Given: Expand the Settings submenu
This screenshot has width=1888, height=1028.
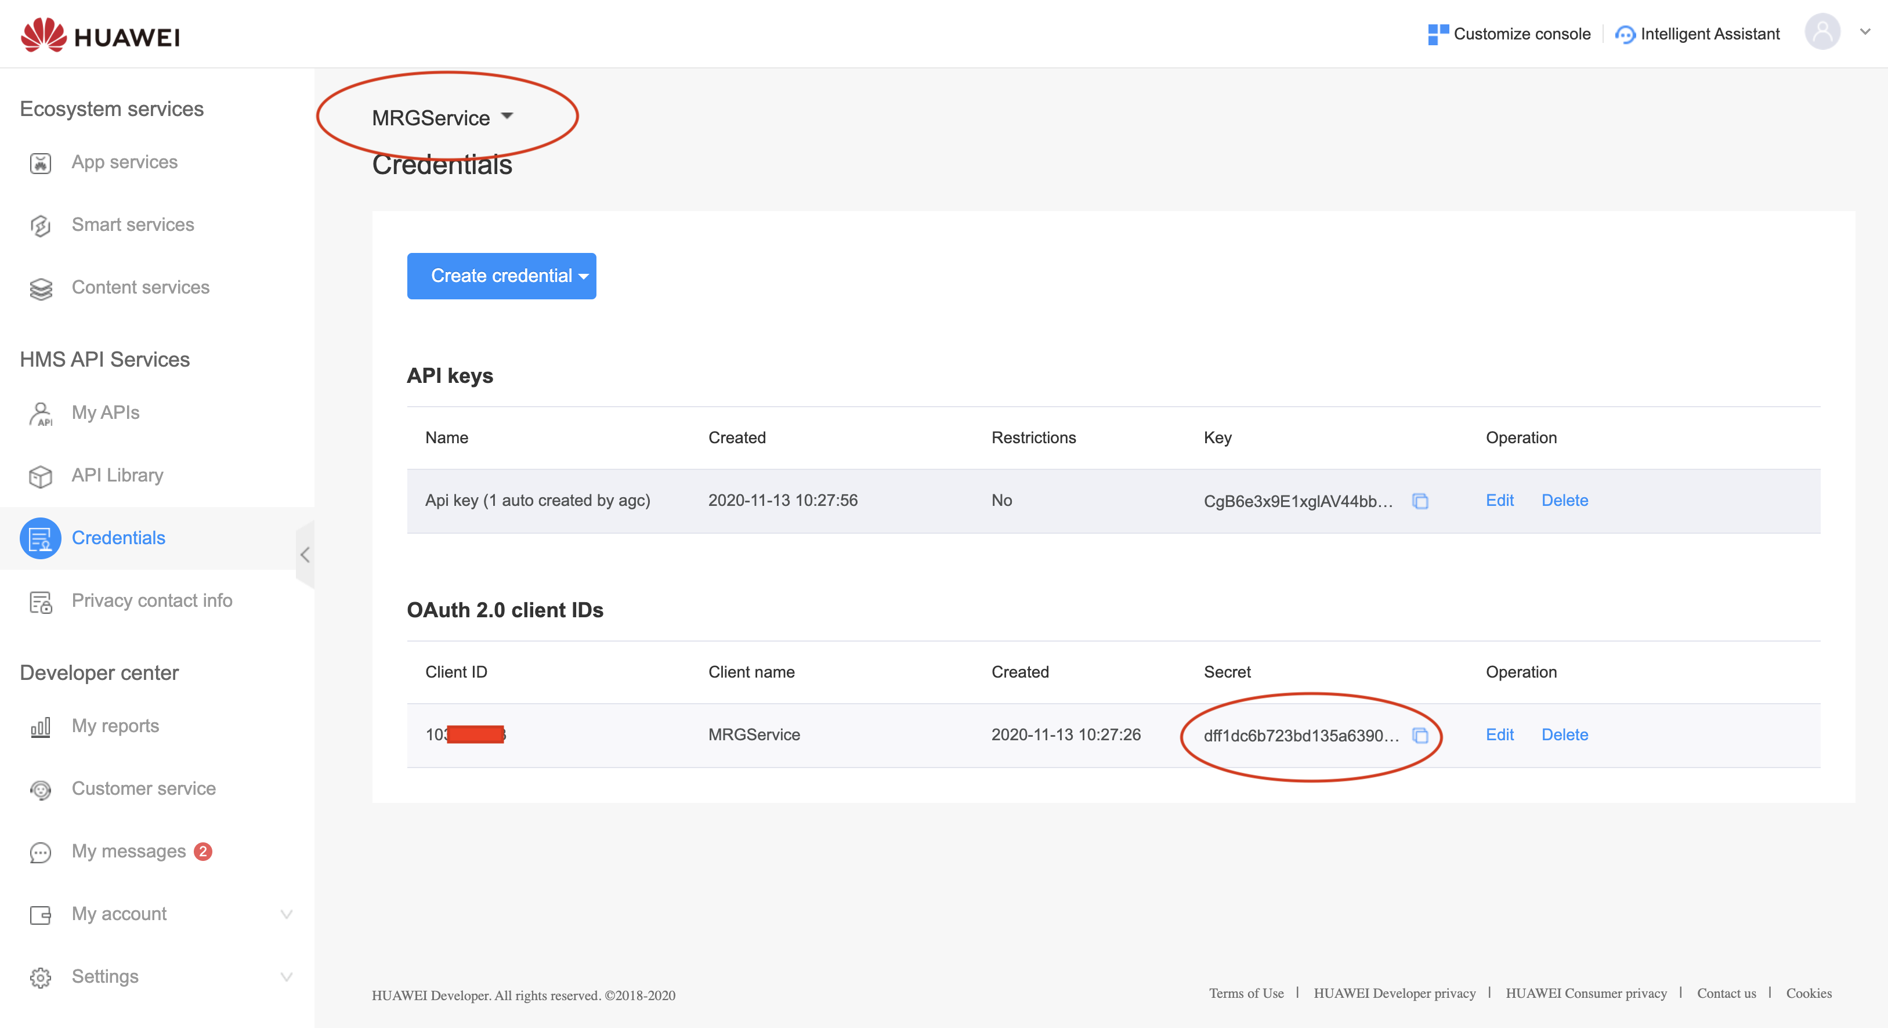Looking at the screenshot, I should point(287,977).
